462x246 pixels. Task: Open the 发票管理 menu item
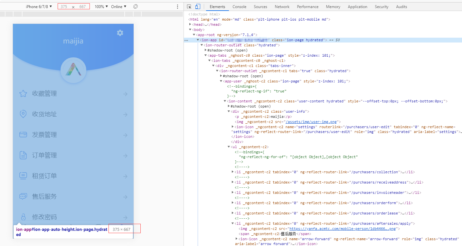(x=73, y=135)
